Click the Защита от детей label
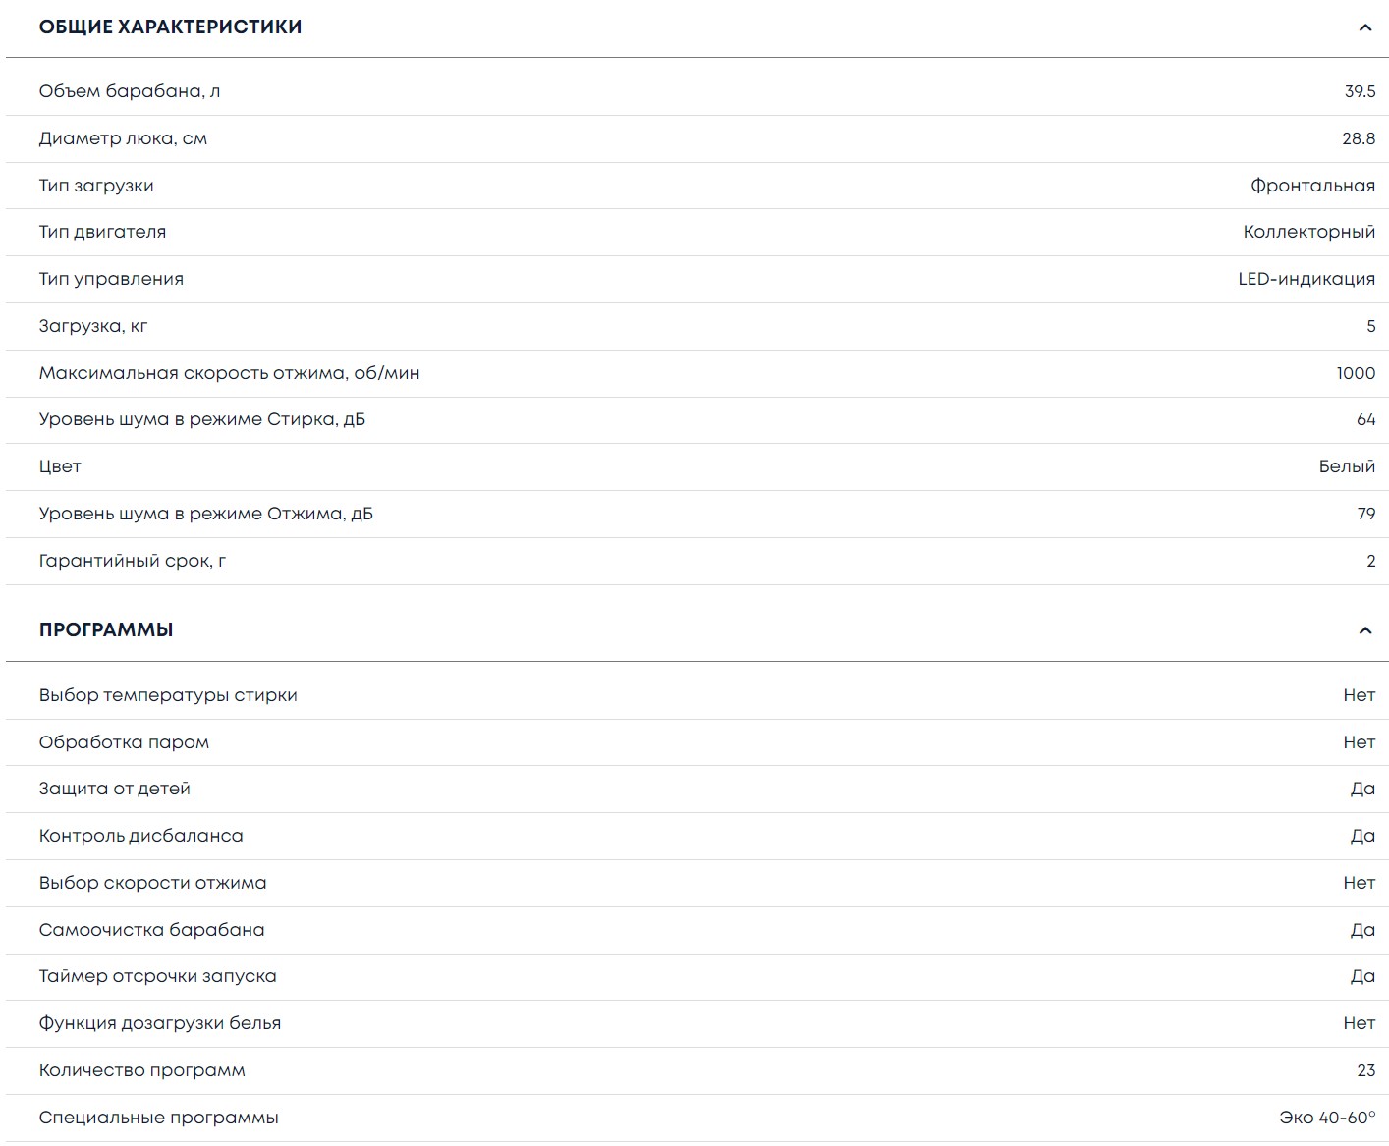The height and width of the screenshot is (1146, 1389). click(x=115, y=789)
